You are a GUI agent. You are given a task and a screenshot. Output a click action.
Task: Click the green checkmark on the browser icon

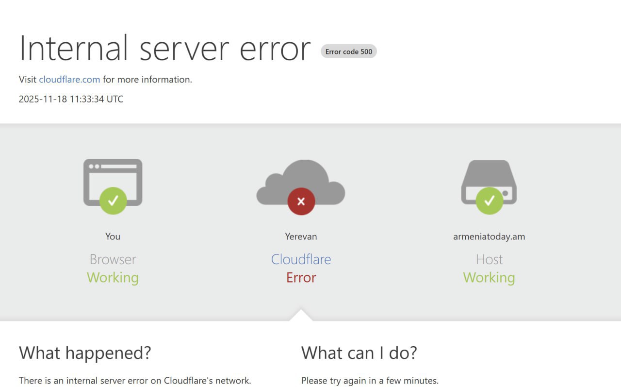(113, 201)
